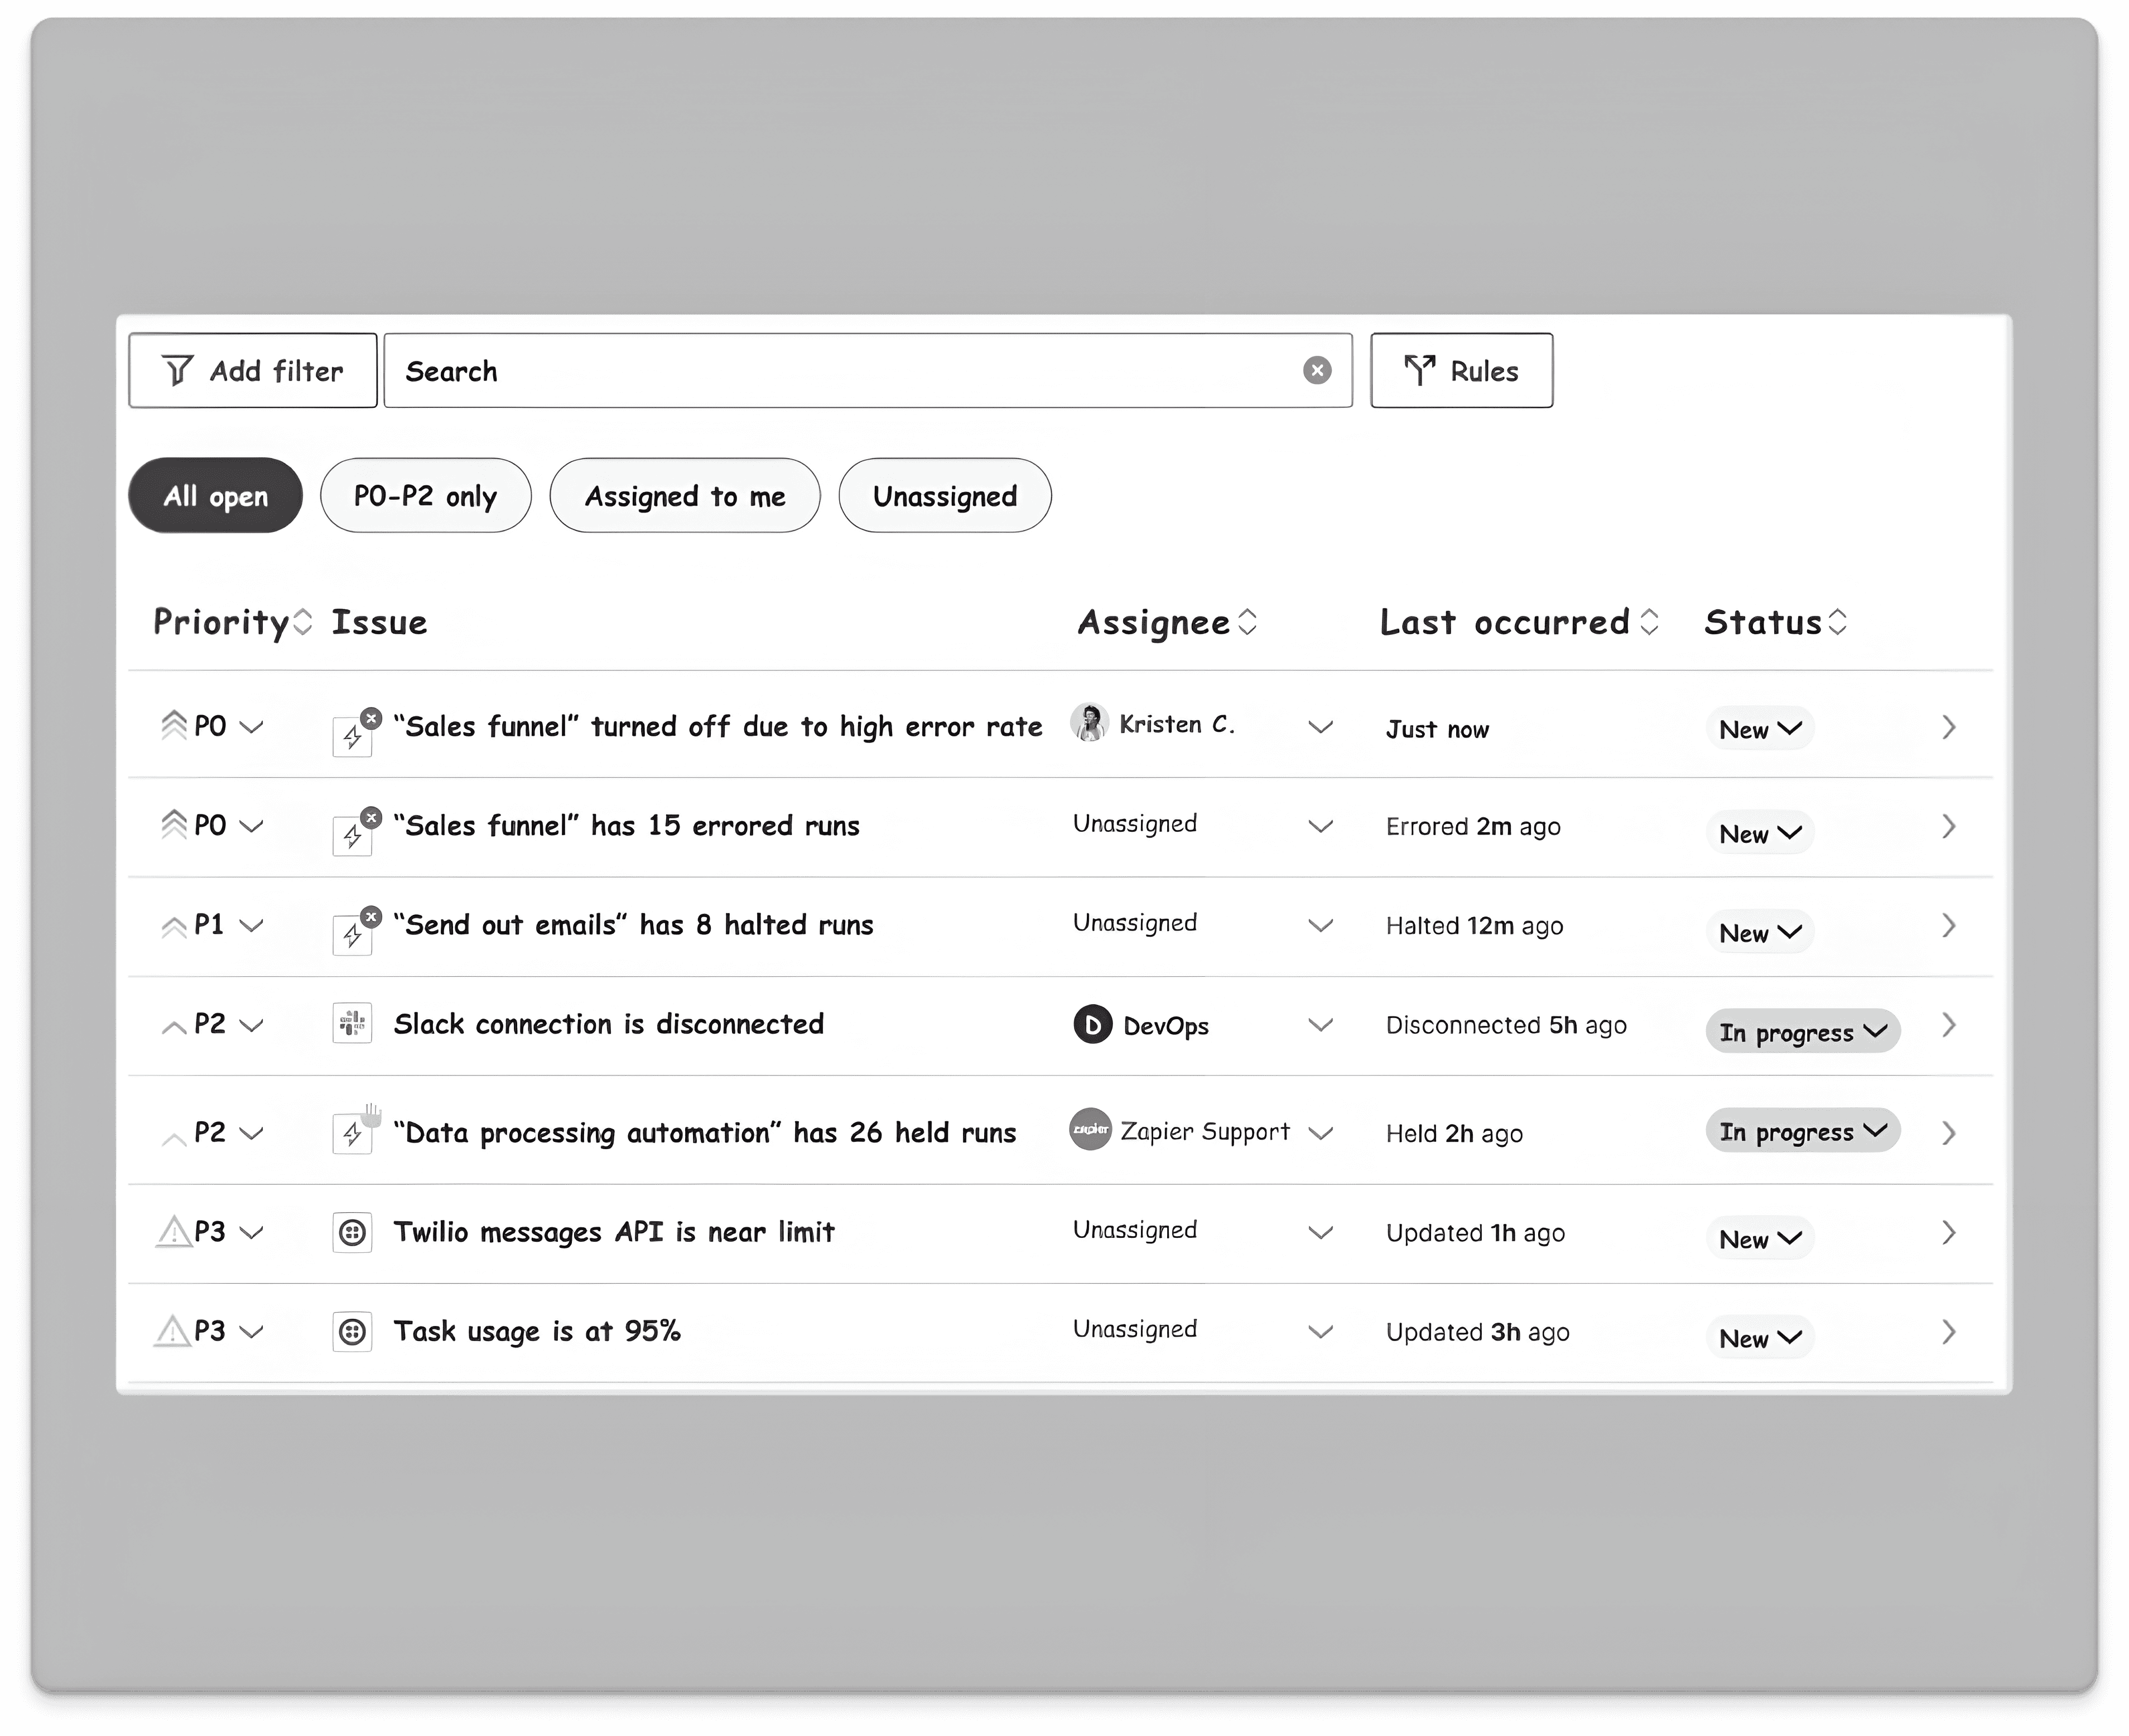Select the All open filter pill

(215, 496)
